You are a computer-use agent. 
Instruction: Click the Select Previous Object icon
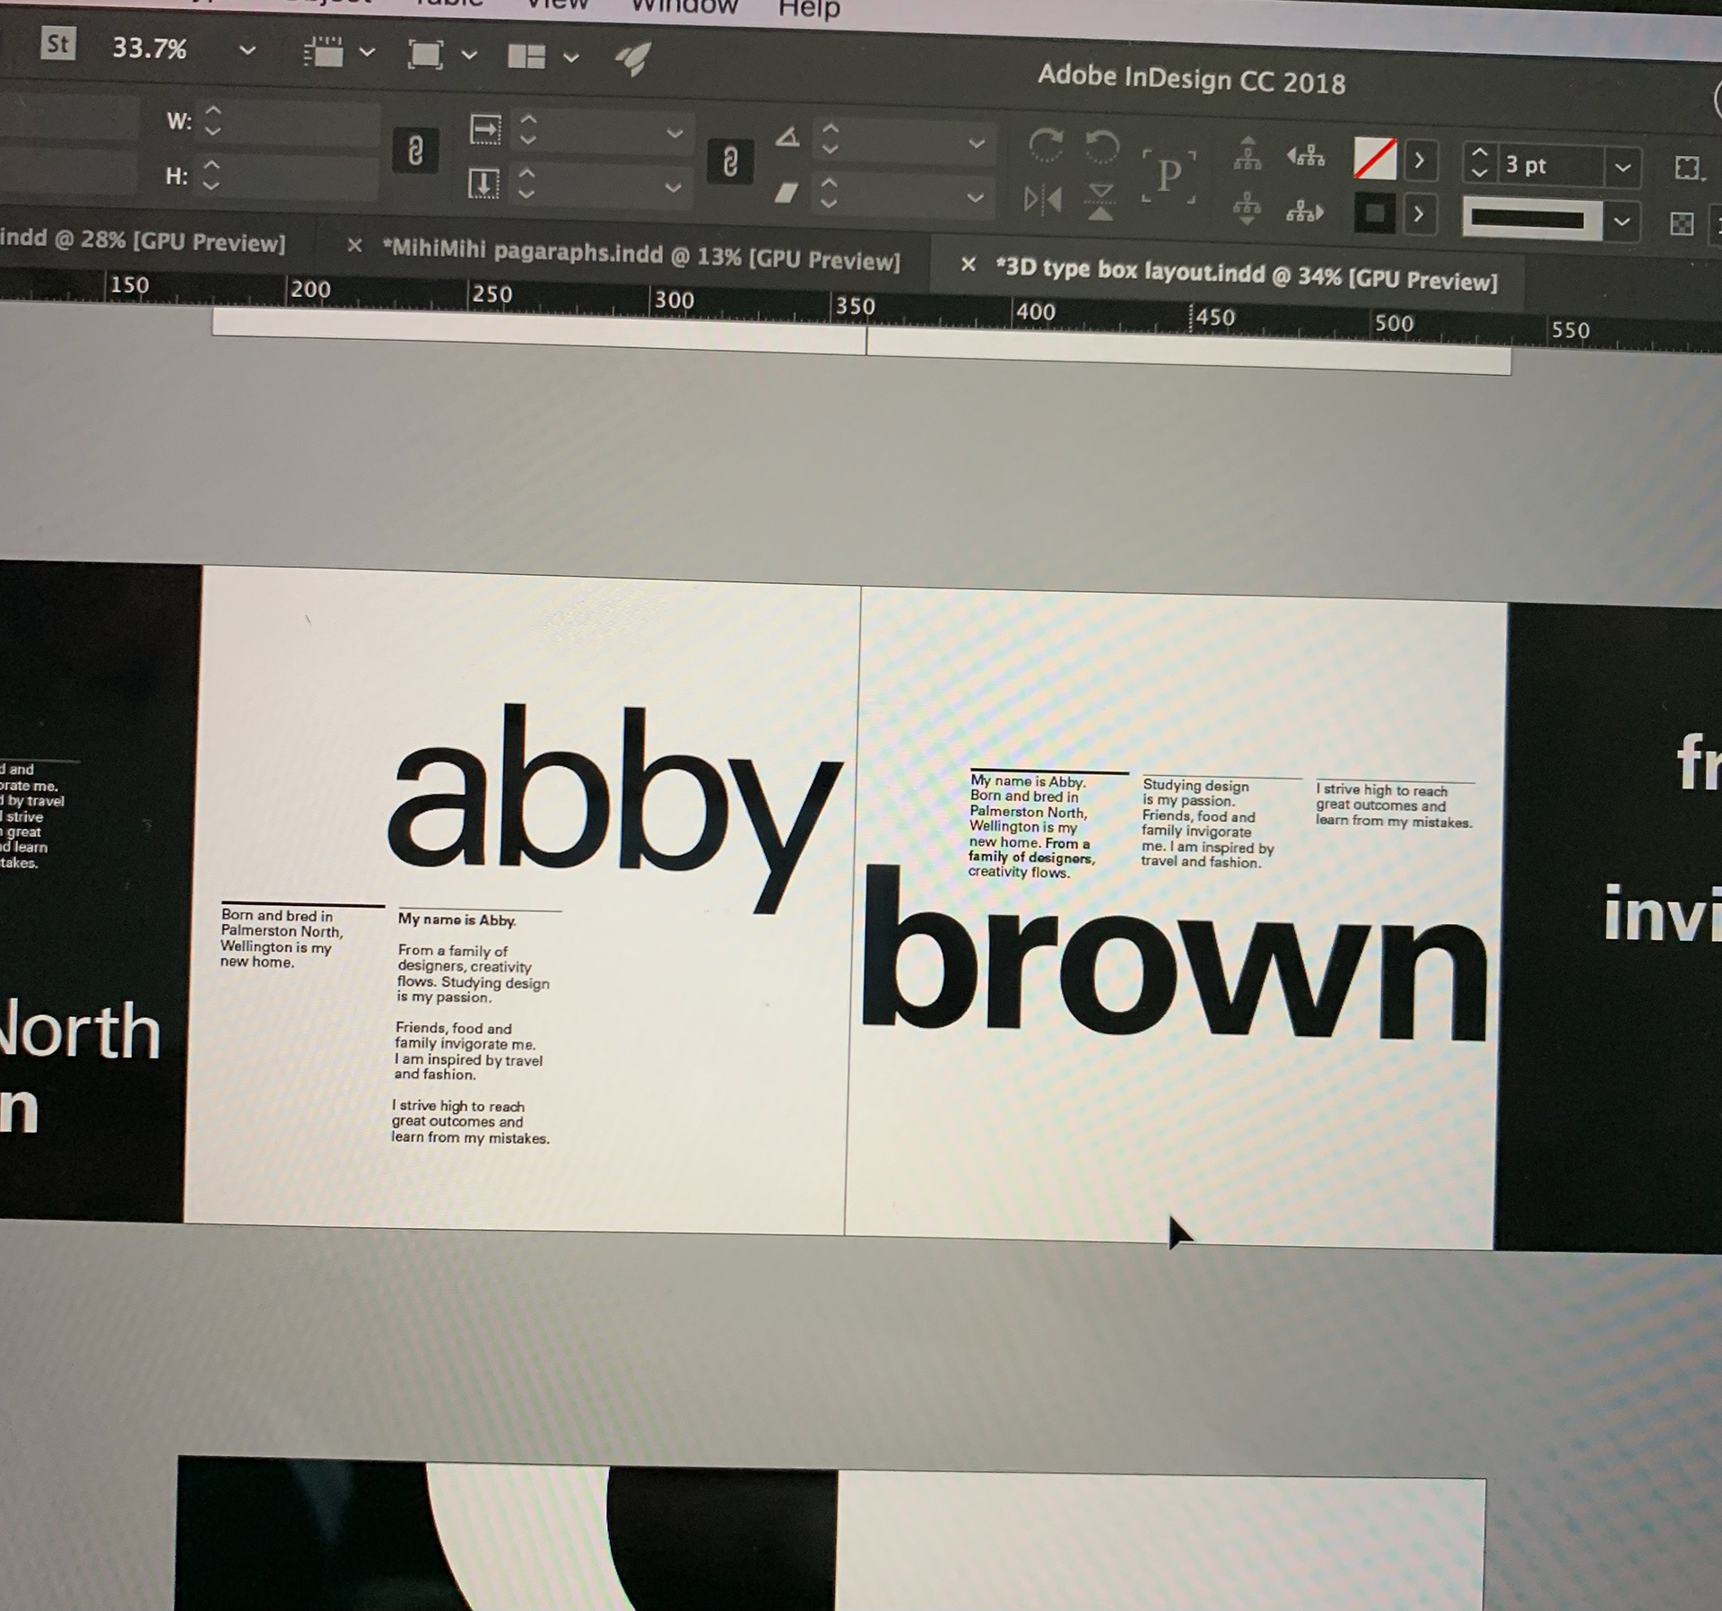pyautogui.click(x=1306, y=156)
